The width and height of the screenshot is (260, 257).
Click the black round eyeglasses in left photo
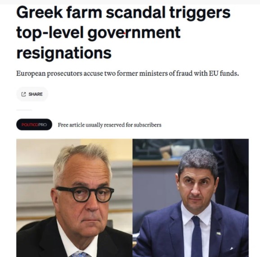[85, 194]
